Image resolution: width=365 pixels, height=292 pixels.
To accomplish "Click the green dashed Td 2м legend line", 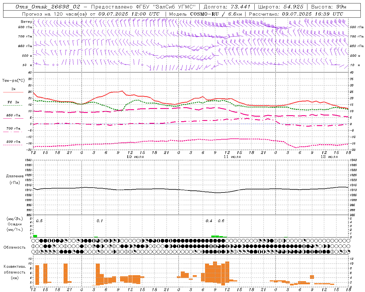I will [13, 106].
